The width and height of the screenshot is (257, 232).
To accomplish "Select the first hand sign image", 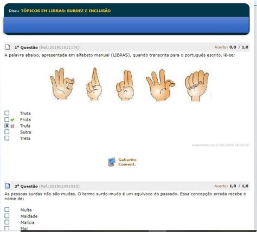I will pos(62,84).
